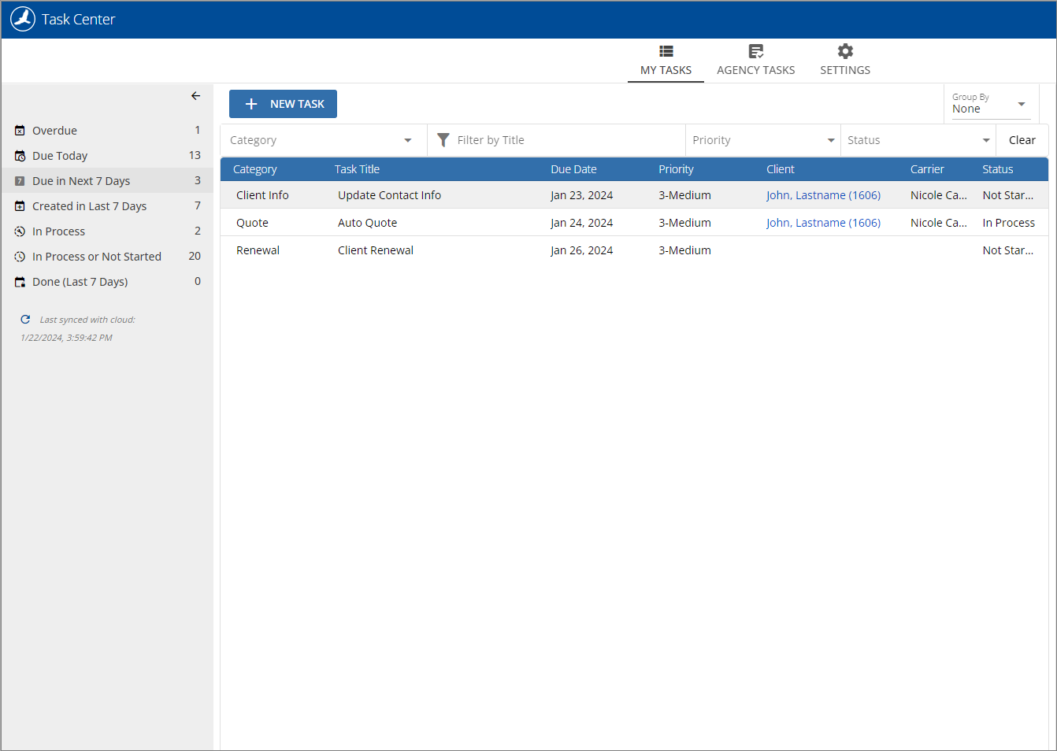Screen dimensions: 1057x751
Task: Click the Settings gear icon
Action: 844,50
